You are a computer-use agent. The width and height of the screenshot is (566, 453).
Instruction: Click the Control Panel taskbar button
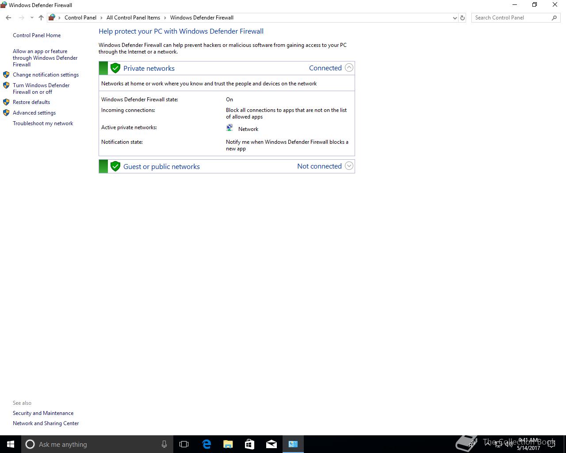[293, 444]
